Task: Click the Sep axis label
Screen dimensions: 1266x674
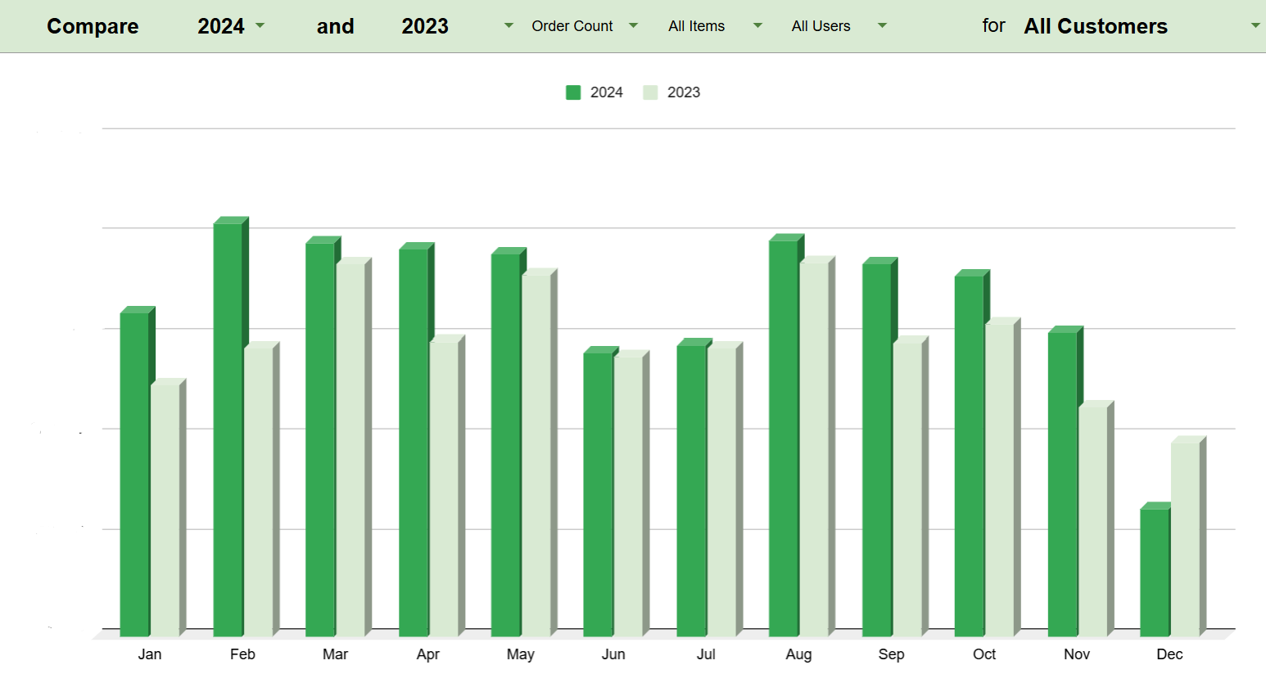Action: tap(892, 654)
